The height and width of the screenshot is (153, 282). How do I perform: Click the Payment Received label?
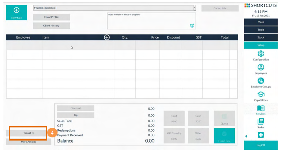coord(70,135)
